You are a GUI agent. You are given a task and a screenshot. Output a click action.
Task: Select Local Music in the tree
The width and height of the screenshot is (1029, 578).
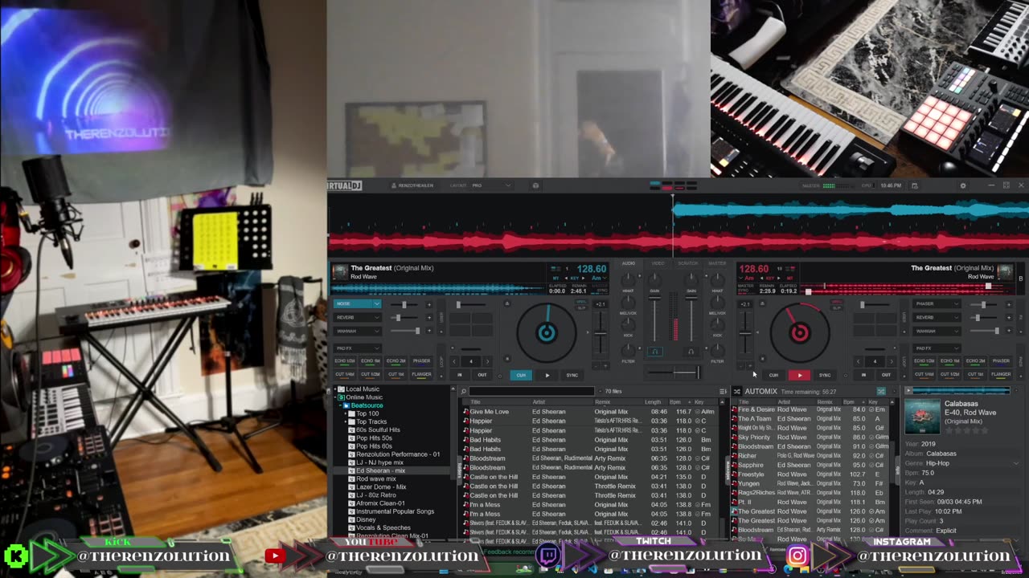363,389
